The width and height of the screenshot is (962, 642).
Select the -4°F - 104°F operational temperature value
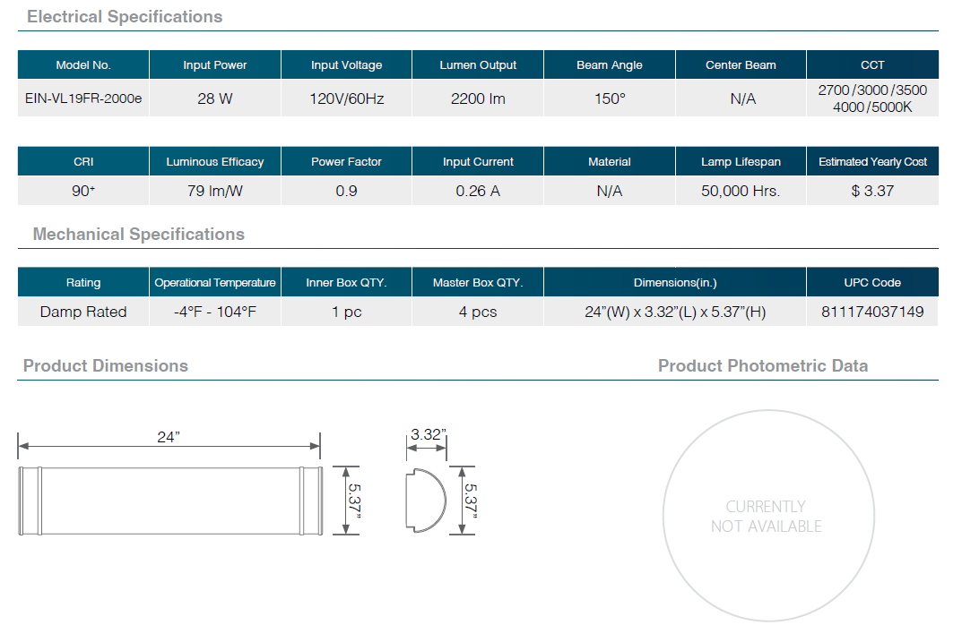click(x=215, y=312)
